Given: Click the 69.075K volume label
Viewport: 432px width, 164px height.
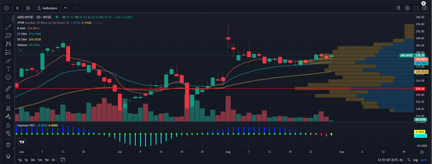Looking at the screenshot, I should click(421, 119).
